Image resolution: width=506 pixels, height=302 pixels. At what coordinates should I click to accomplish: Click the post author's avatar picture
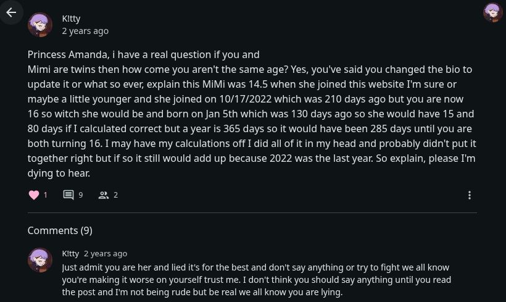[x=40, y=25]
